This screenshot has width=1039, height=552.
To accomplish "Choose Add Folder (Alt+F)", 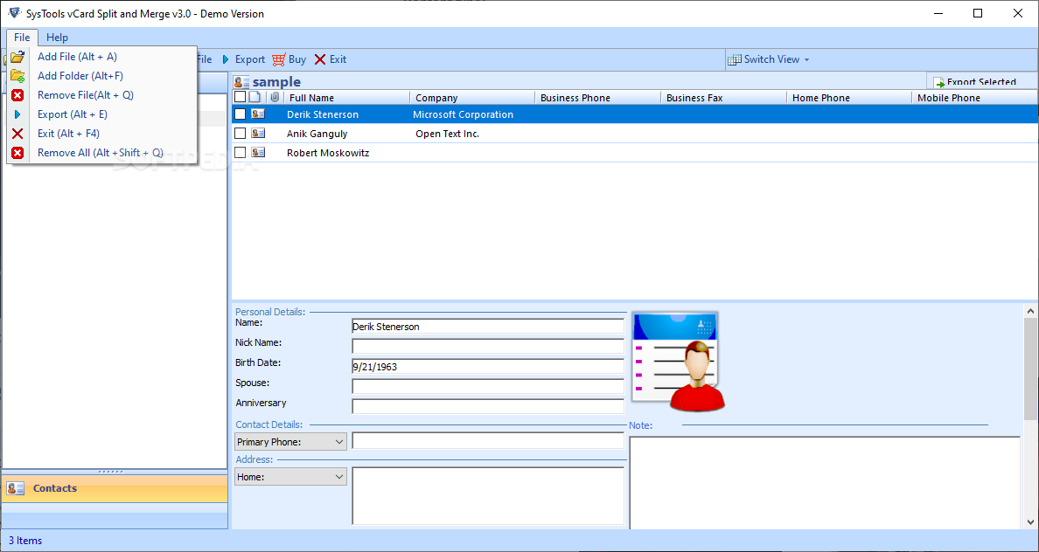I will [x=102, y=76].
